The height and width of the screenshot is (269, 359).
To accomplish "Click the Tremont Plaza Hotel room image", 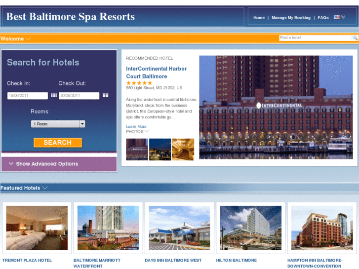I will pyautogui.click(x=37, y=228).
